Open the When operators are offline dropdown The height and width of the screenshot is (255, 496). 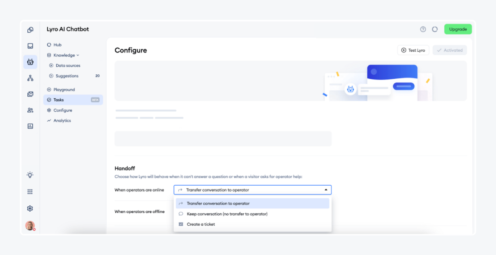pos(252,211)
